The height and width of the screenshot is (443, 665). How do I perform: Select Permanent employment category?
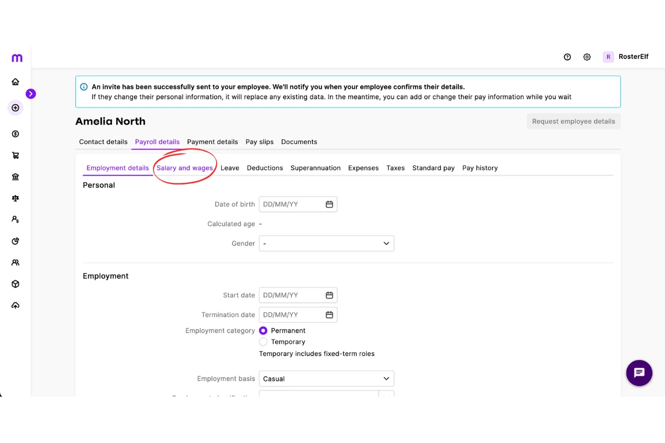(263, 331)
